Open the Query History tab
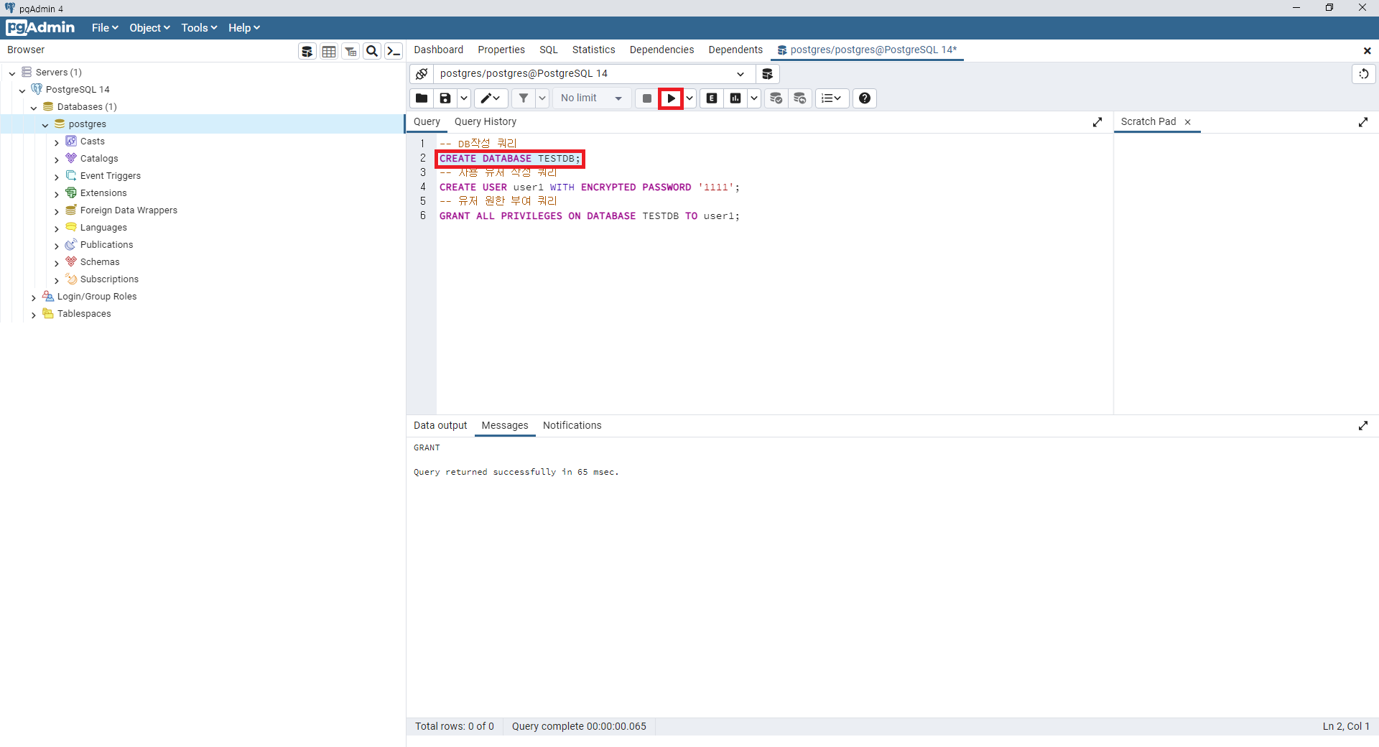Screen dimensions: 1379x747 (x=485, y=121)
